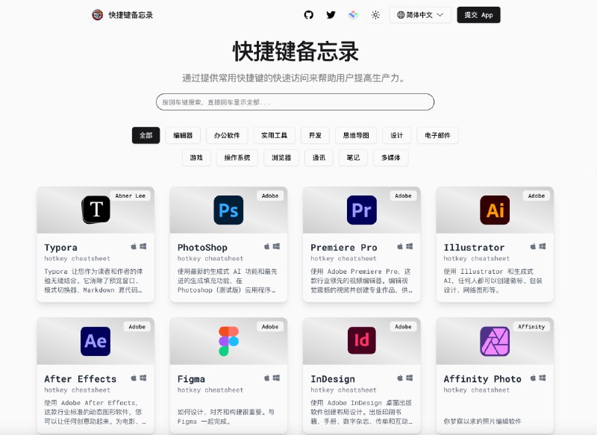
Task: Open the Illustrator card icon
Action: (493, 210)
